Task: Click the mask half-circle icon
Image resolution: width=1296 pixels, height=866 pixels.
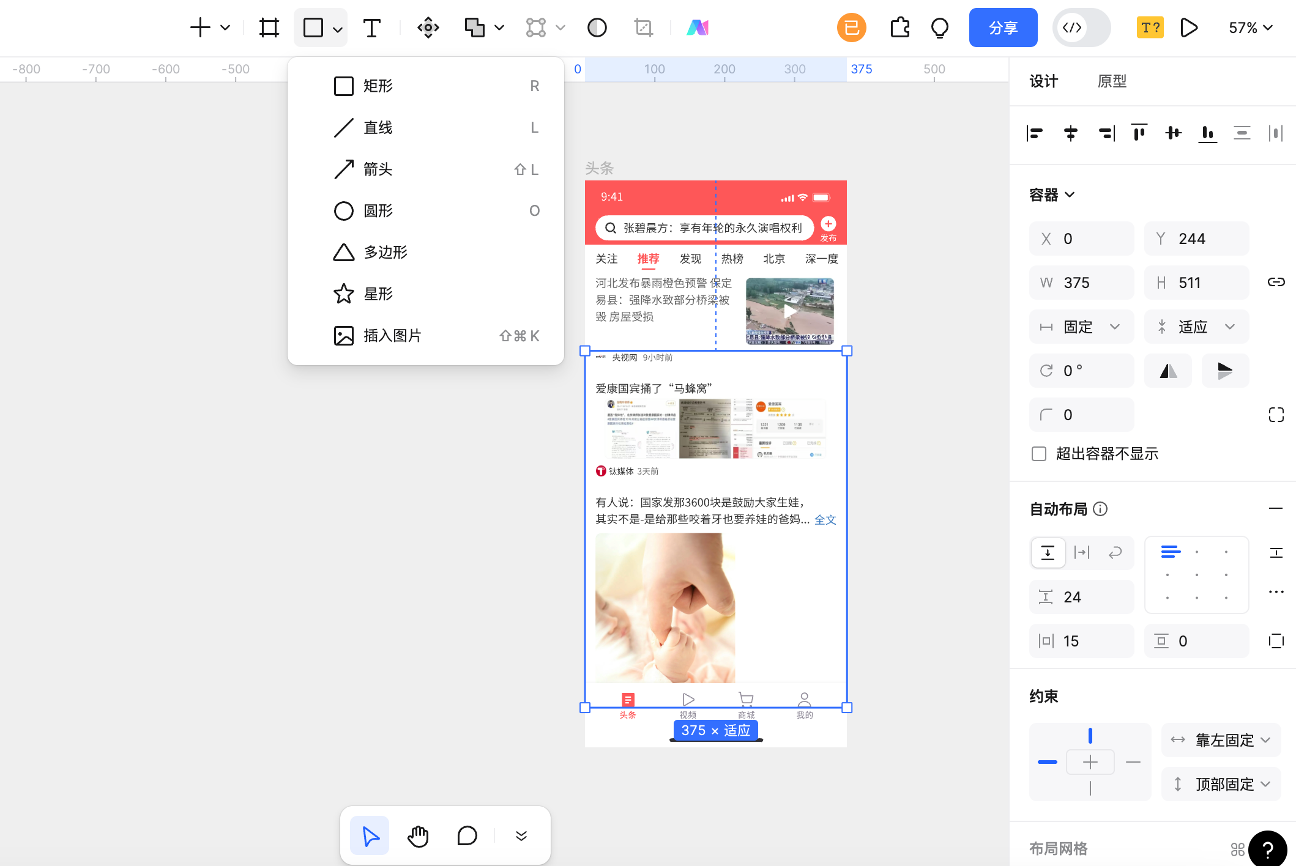Action: click(x=597, y=28)
